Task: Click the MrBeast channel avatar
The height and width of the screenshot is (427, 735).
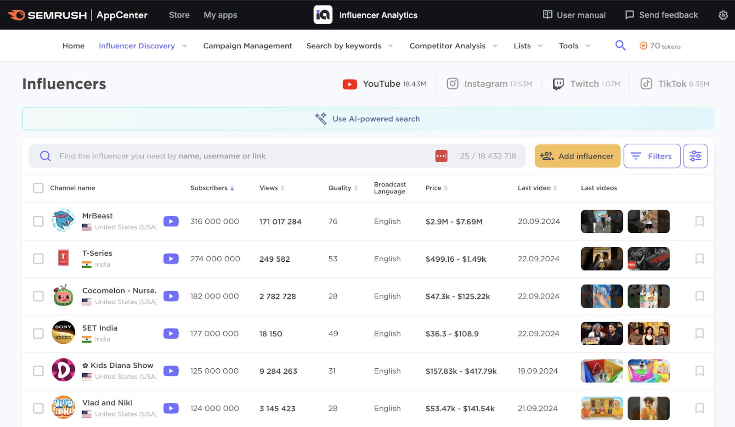Action: pos(63,220)
